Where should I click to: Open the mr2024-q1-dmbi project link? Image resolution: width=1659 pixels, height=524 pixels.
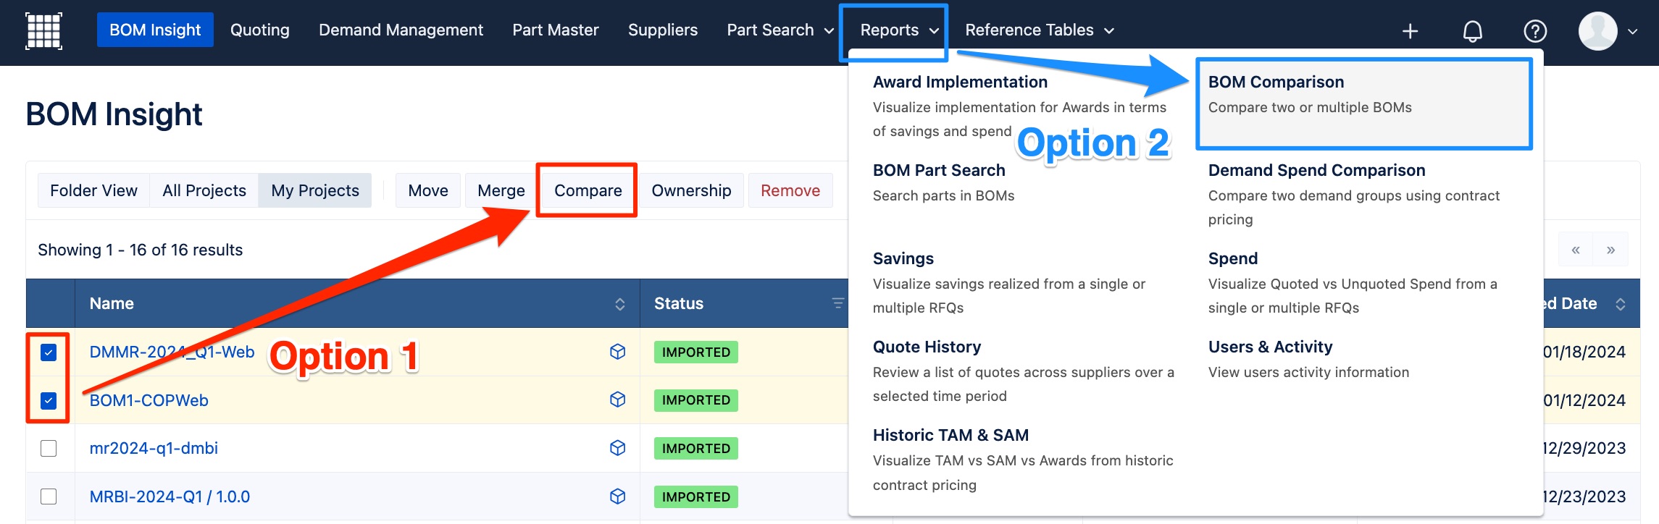(x=154, y=448)
